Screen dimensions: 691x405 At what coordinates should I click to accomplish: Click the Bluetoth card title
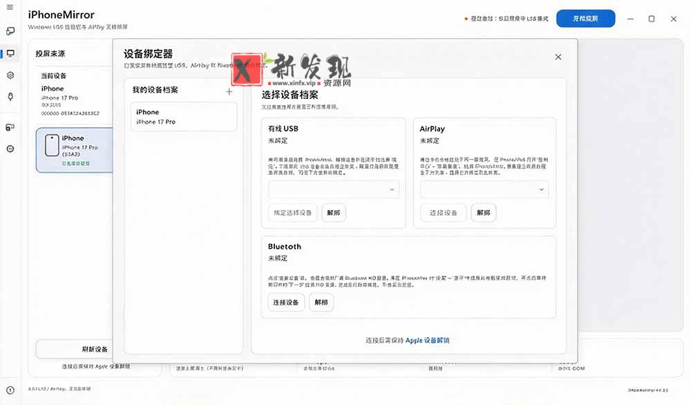[285, 246]
